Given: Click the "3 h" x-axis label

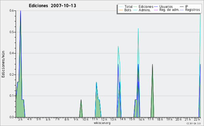Looking at the screenshot, I should point(20,119).
